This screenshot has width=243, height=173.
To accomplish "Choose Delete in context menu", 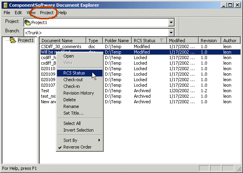I will click(80, 100).
